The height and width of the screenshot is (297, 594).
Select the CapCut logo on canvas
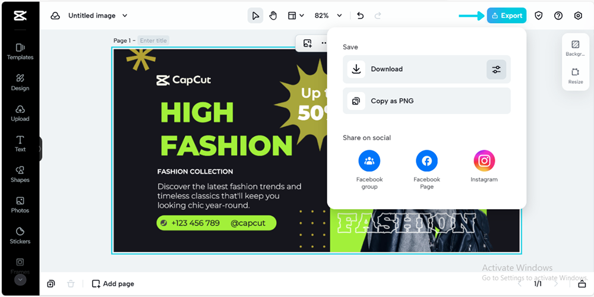[x=184, y=80]
